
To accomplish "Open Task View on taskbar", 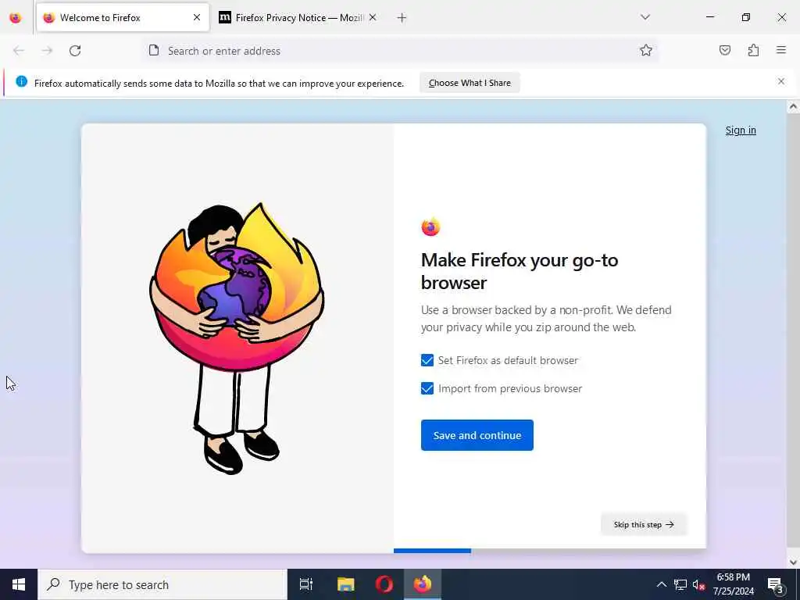I will point(306,584).
